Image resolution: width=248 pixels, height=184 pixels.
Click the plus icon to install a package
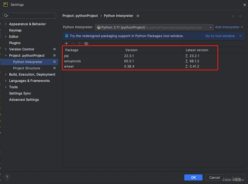tap(66, 44)
